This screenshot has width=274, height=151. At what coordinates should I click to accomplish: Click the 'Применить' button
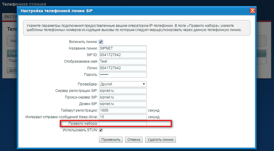[111, 140]
